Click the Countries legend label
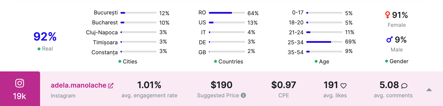 pos(230,61)
